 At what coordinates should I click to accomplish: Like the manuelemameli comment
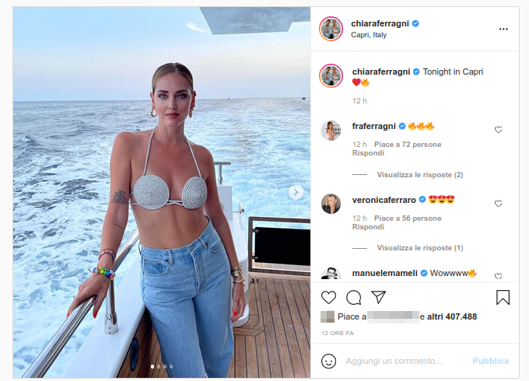(x=499, y=276)
